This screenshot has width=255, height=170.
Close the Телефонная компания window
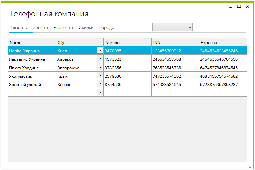[x=247, y=6]
